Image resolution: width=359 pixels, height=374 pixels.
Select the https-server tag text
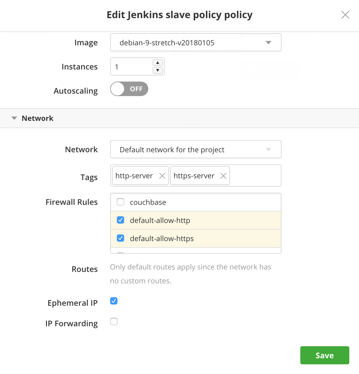click(194, 176)
